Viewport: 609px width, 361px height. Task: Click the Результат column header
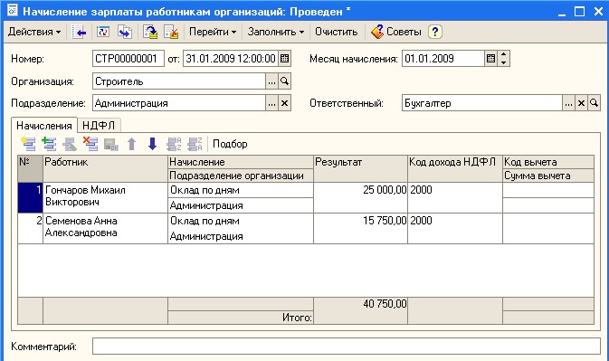[360, 168]
